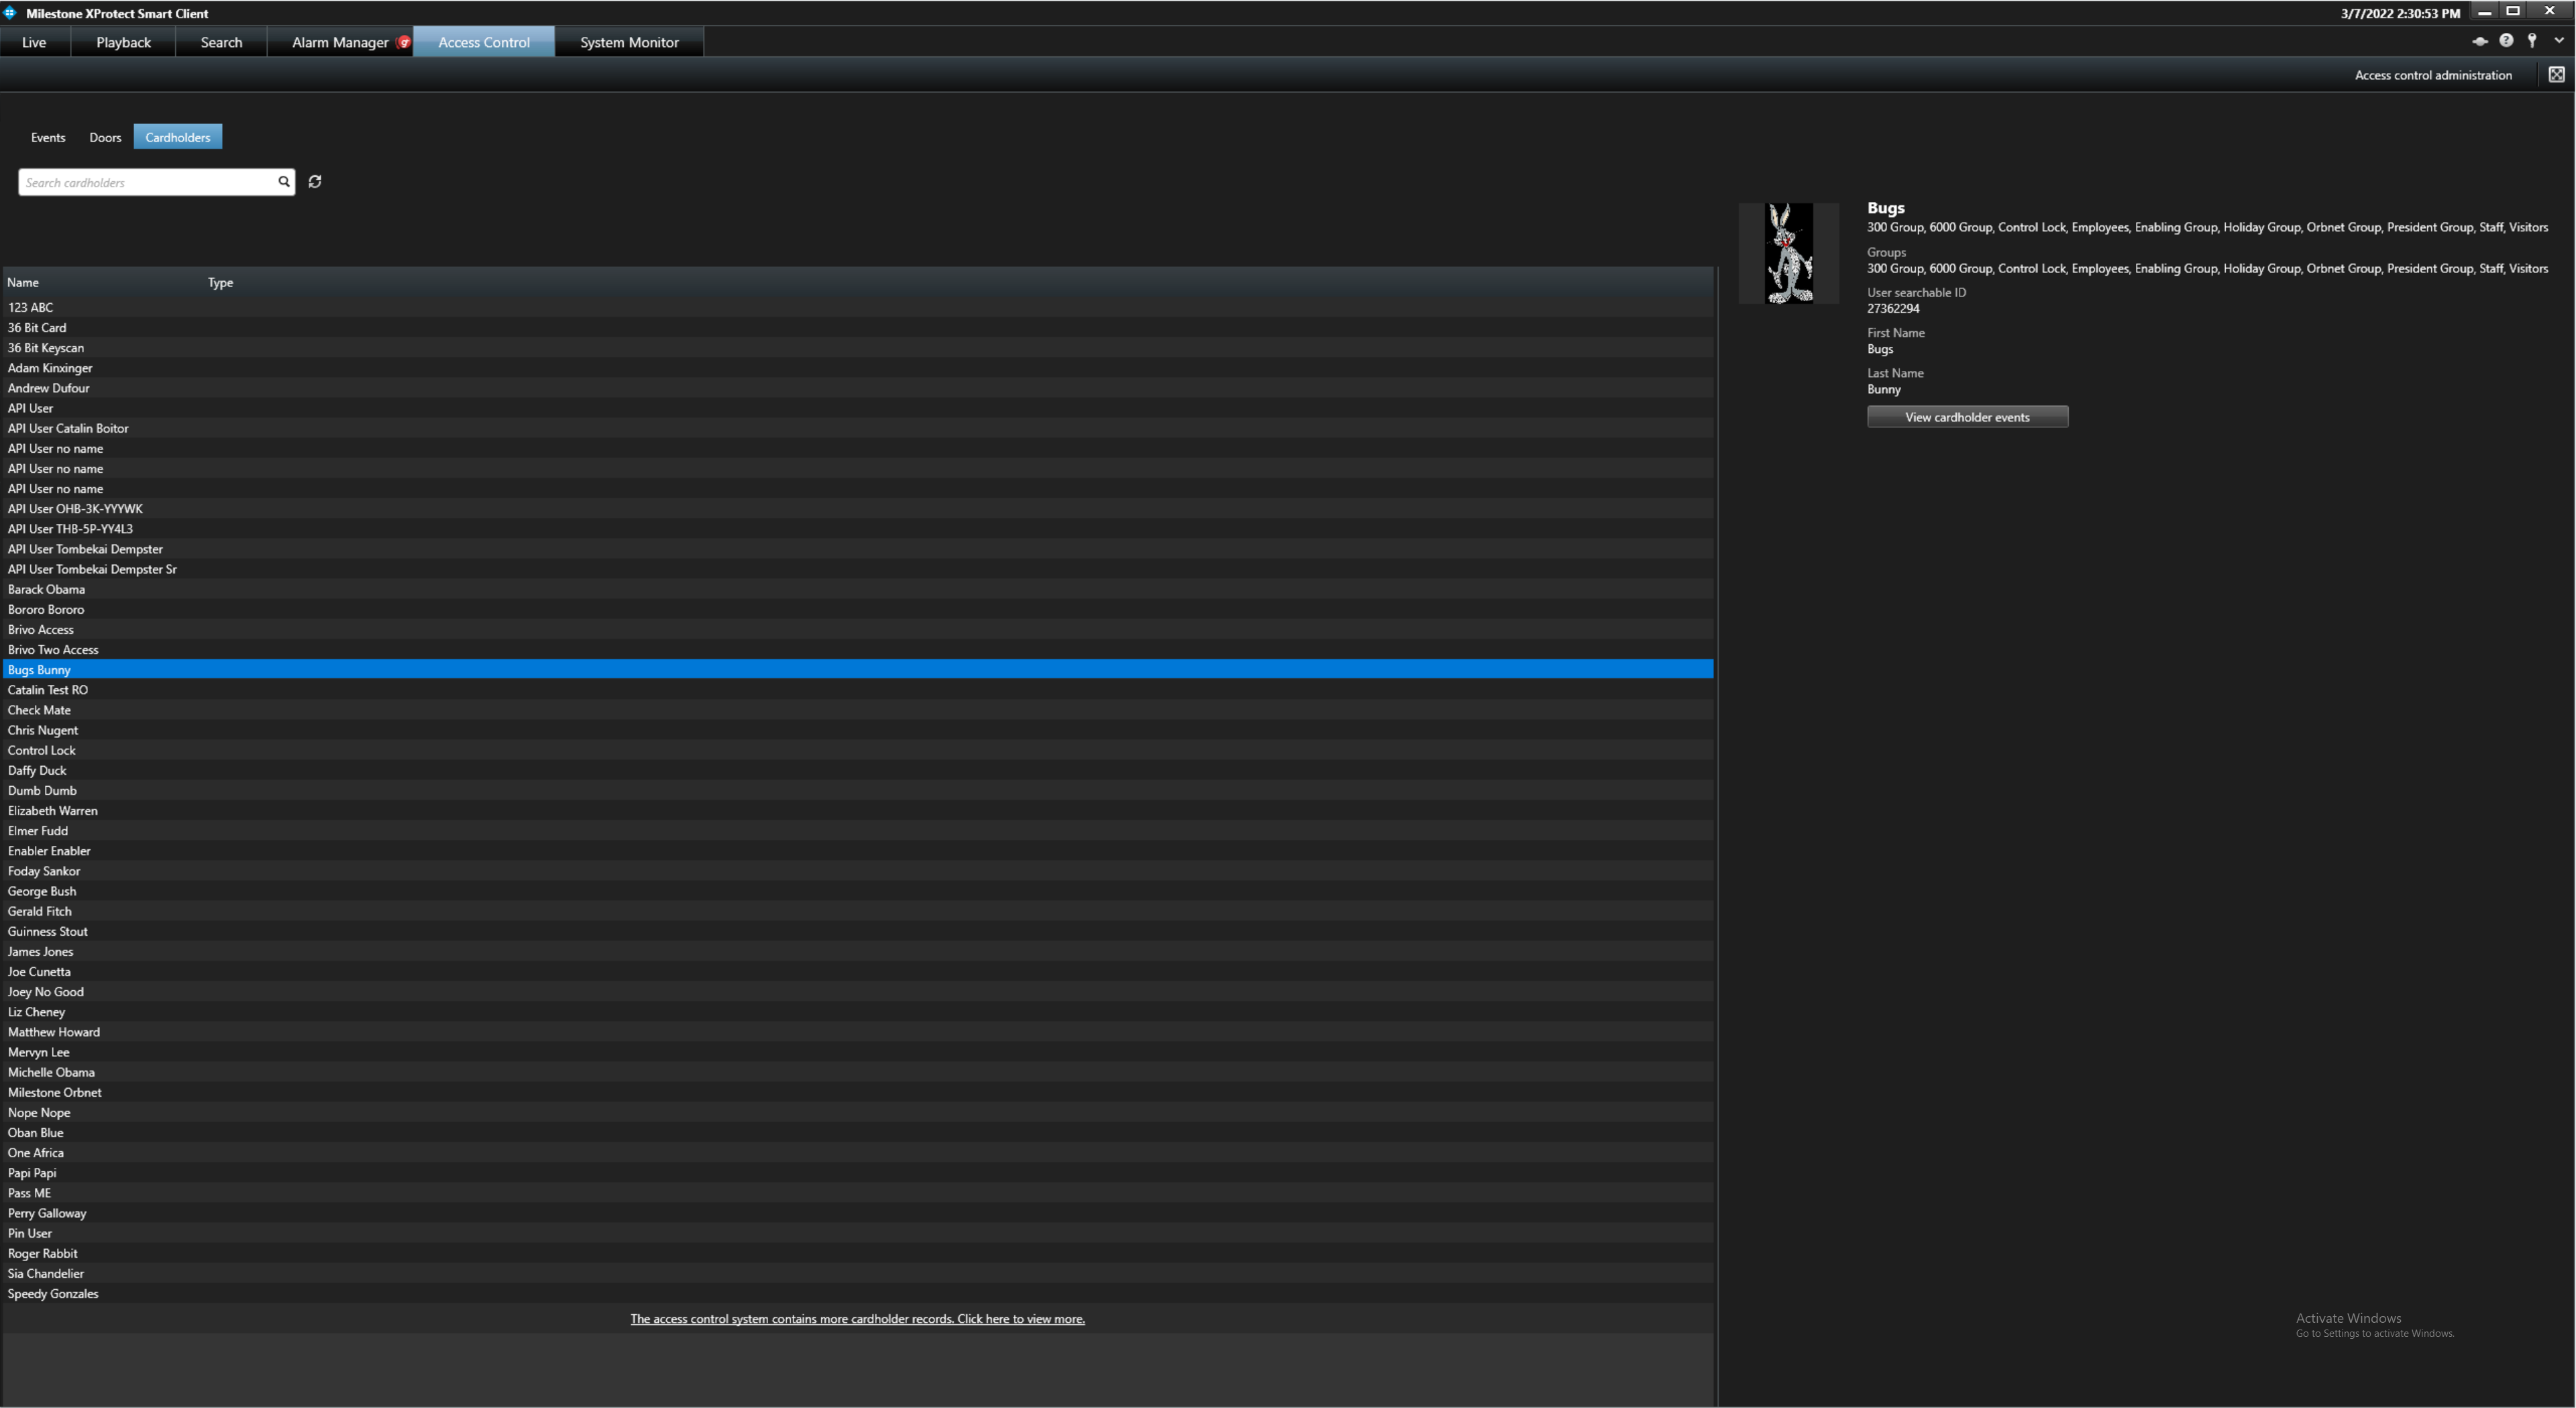Select cardholder Barack Obama

858,589
